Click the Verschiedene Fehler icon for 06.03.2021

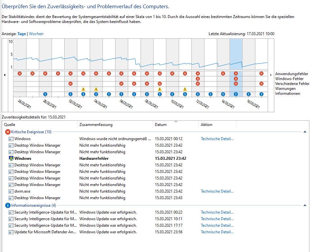coord(121,84)
